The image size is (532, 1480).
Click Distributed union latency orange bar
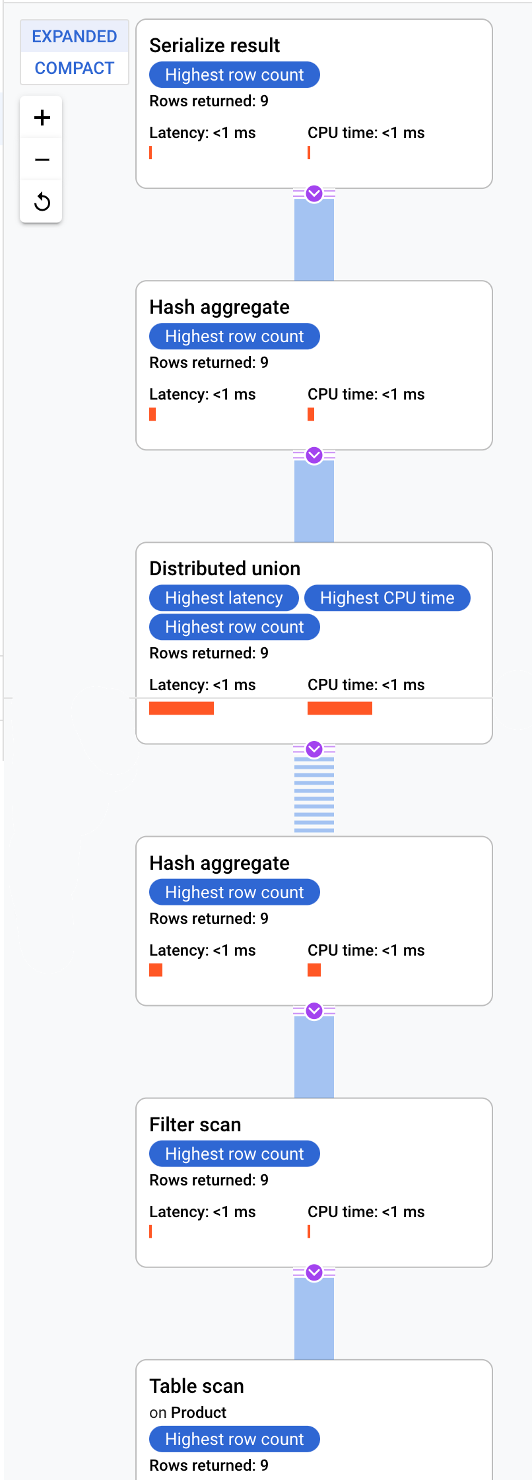182,709
